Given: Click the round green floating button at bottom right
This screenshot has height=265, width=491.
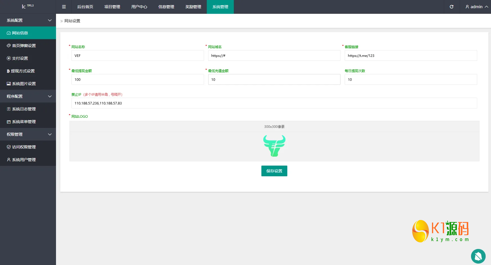Looking at the screenshot, I should pos(478,256).
